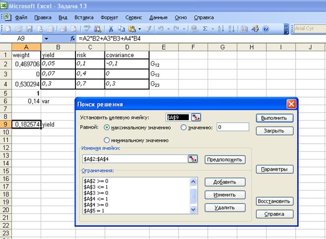The width and height of the screenshot is (326, 239).
Task: Click range selector icon beside changing cells field
Action: pos(193,159)
